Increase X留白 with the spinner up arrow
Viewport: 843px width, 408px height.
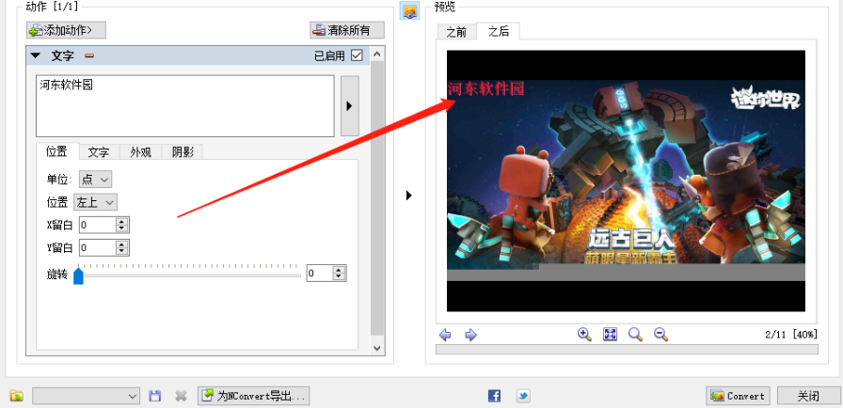point(122,222)
